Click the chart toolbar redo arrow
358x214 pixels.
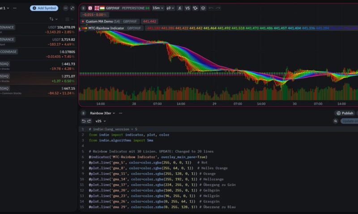[218, 8]
